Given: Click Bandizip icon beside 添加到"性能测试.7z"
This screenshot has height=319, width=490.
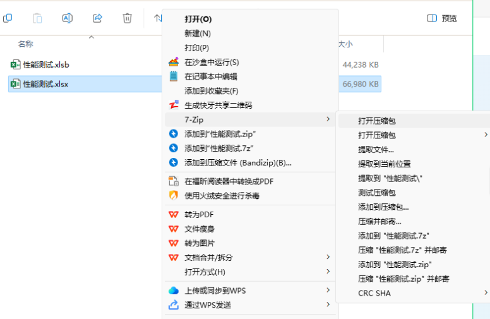Looking at the screenshot, I should 174,148.
